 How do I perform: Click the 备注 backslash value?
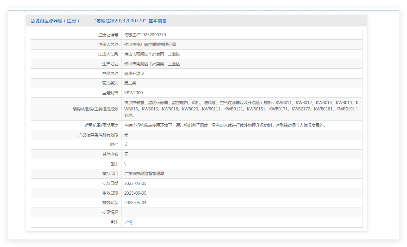(x=125, y=164)
